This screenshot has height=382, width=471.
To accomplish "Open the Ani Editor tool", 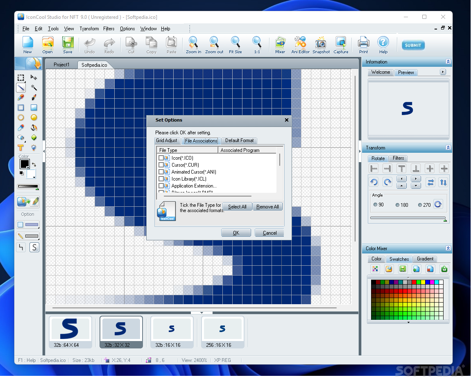I will tap(300, 45).
